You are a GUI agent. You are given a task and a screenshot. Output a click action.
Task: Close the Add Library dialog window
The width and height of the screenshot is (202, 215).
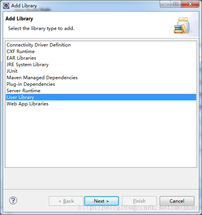[190, 4]
